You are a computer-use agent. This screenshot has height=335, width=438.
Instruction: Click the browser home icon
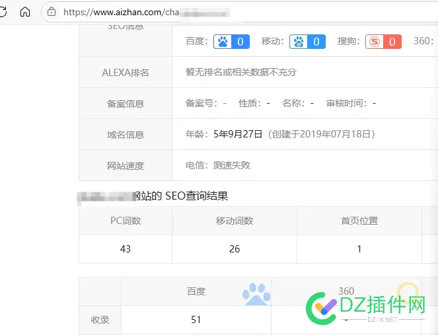[25, 12]
